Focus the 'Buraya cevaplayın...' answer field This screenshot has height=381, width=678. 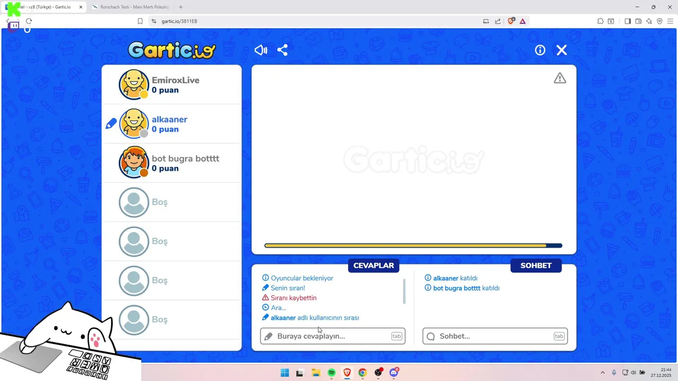click(x=333, y=336)
